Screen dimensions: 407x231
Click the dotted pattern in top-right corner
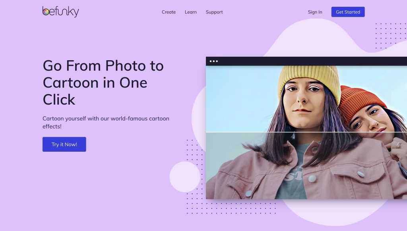coord(391,35)
